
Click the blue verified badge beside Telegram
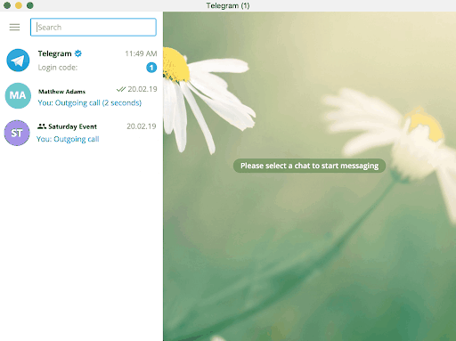pos(78,53)
